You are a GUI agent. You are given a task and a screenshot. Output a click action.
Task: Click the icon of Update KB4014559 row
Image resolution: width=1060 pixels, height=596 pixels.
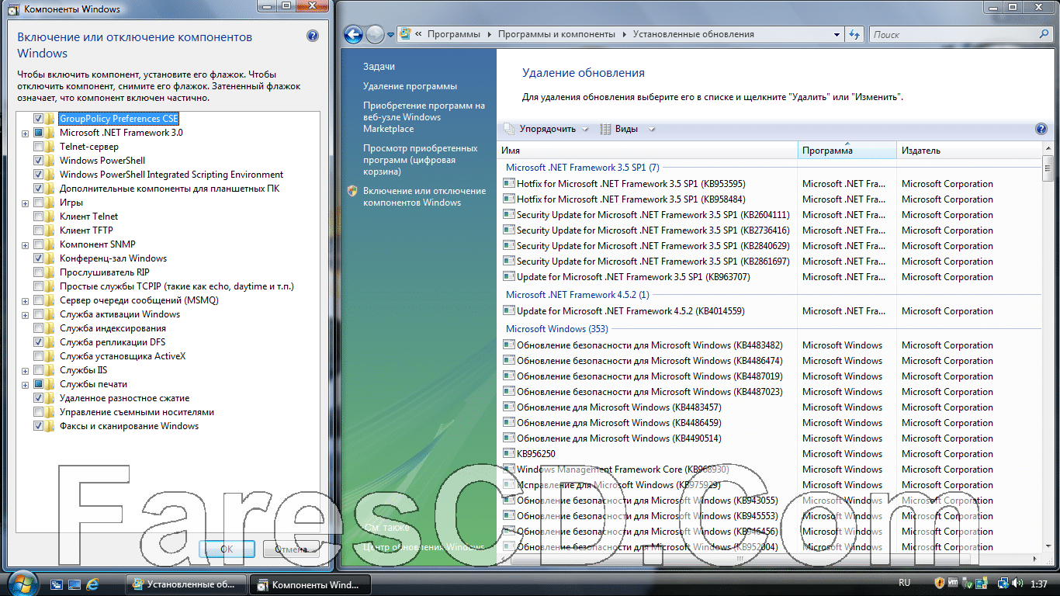509,311
